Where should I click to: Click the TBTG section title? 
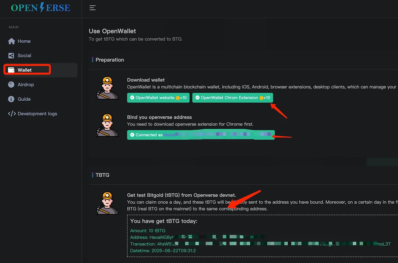pyautogui.click(x=102, y=175)
